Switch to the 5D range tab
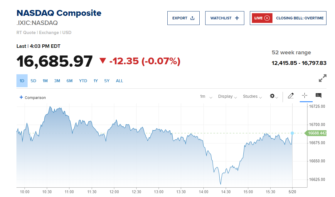 pyautogui.click(x=33, y=81)
